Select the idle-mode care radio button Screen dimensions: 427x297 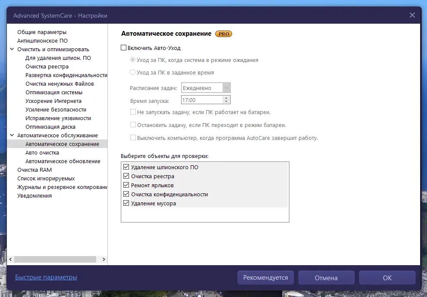[133, 60]
